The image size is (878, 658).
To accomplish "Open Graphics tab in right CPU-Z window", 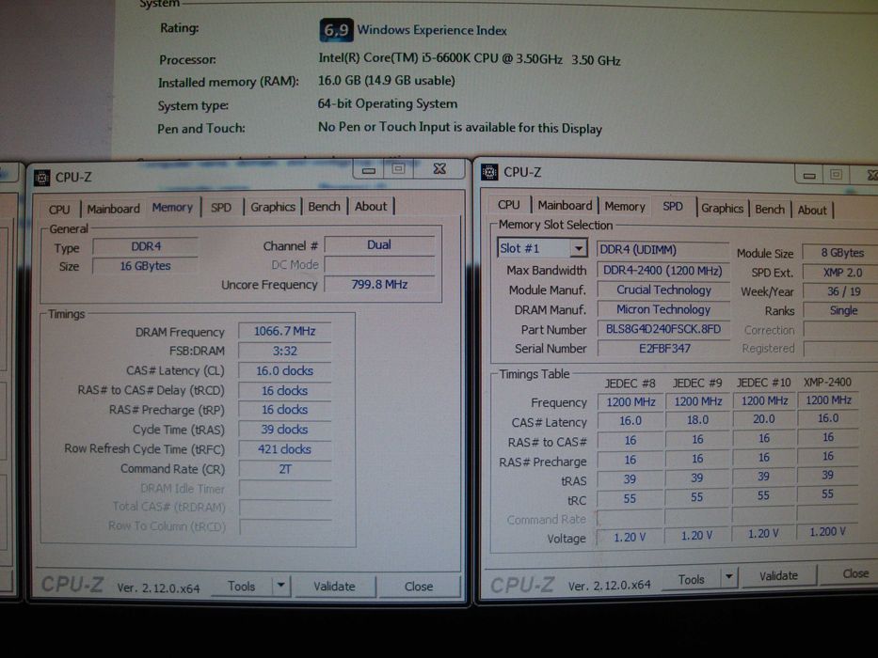I will coord(722,208).
